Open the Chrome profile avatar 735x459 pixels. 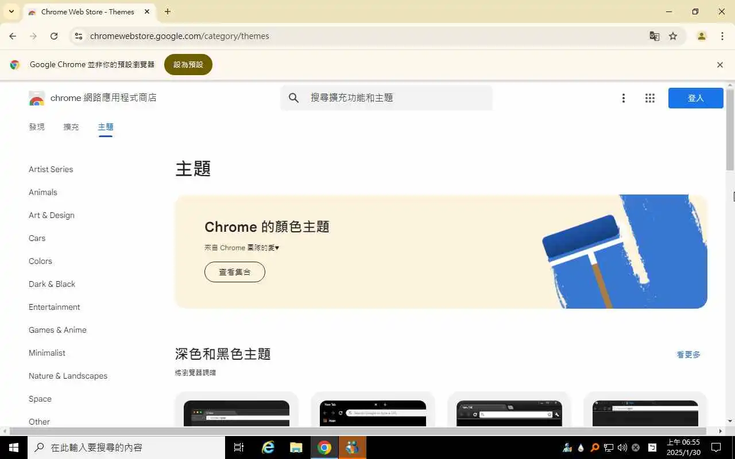702,36
